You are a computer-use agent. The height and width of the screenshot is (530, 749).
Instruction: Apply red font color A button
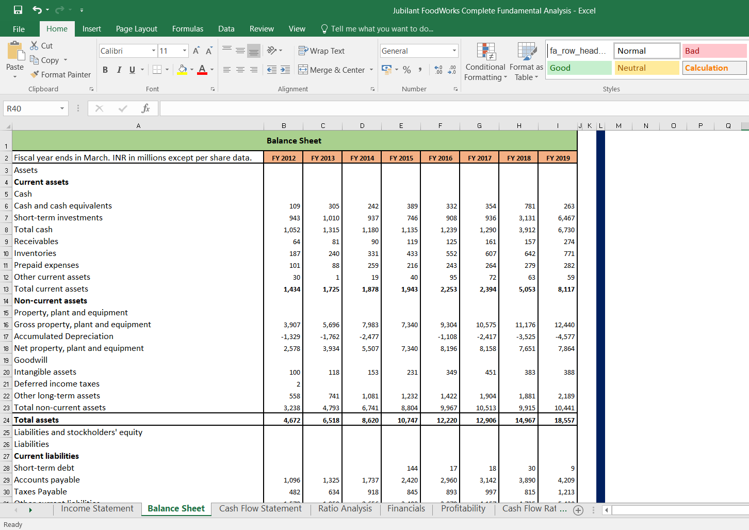(x=202, y=69)
